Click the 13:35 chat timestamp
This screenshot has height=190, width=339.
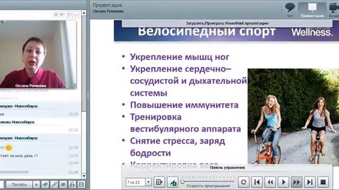[x=73, y=114]
